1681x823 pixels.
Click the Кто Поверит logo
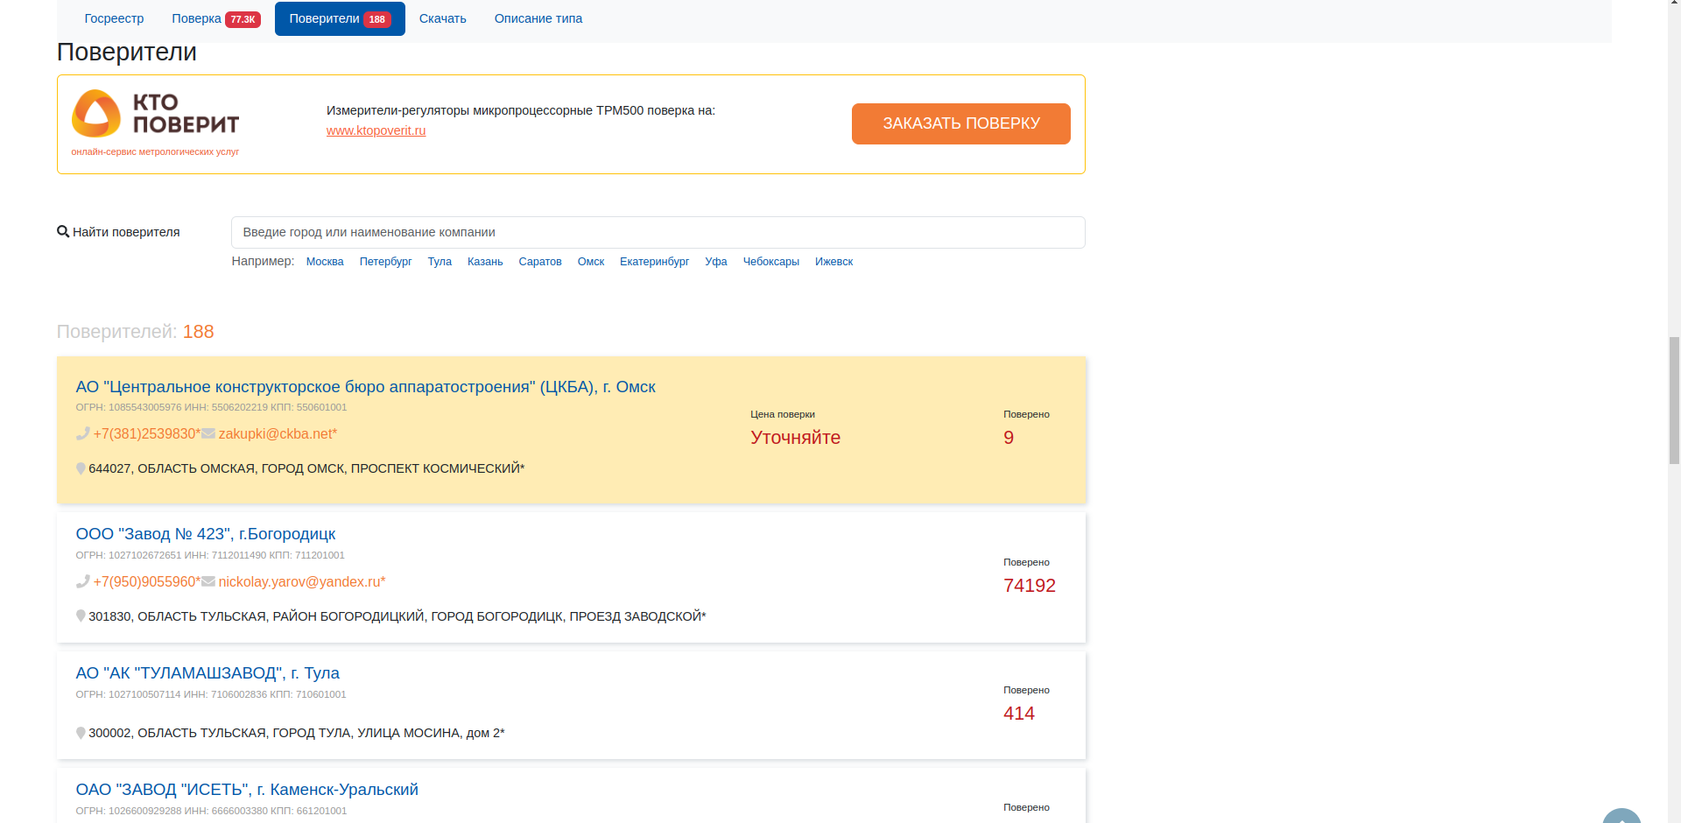[155, 115]
